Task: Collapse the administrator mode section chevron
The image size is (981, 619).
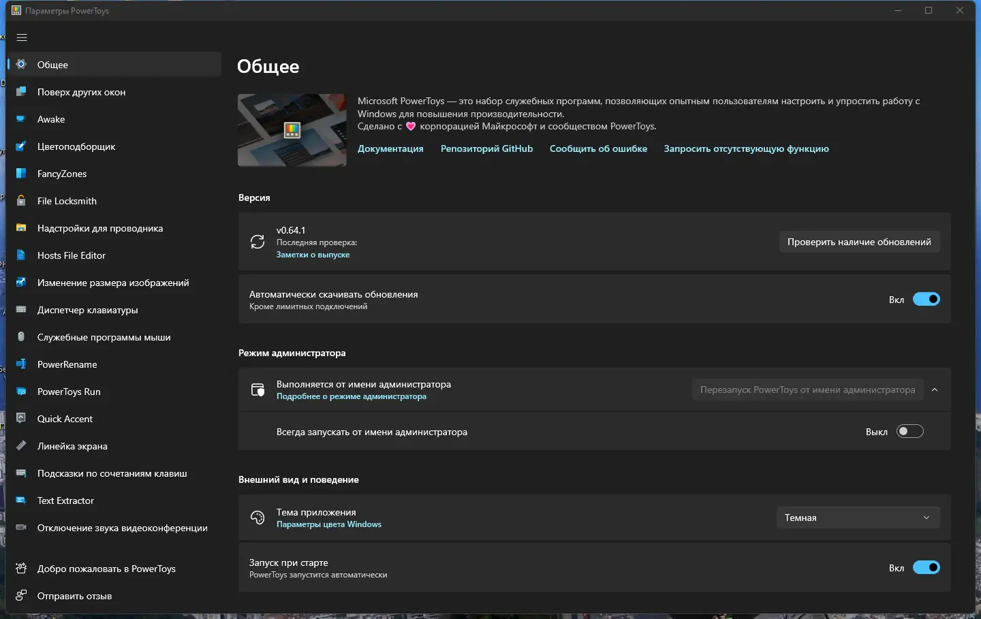Action: tap(935, 390)
